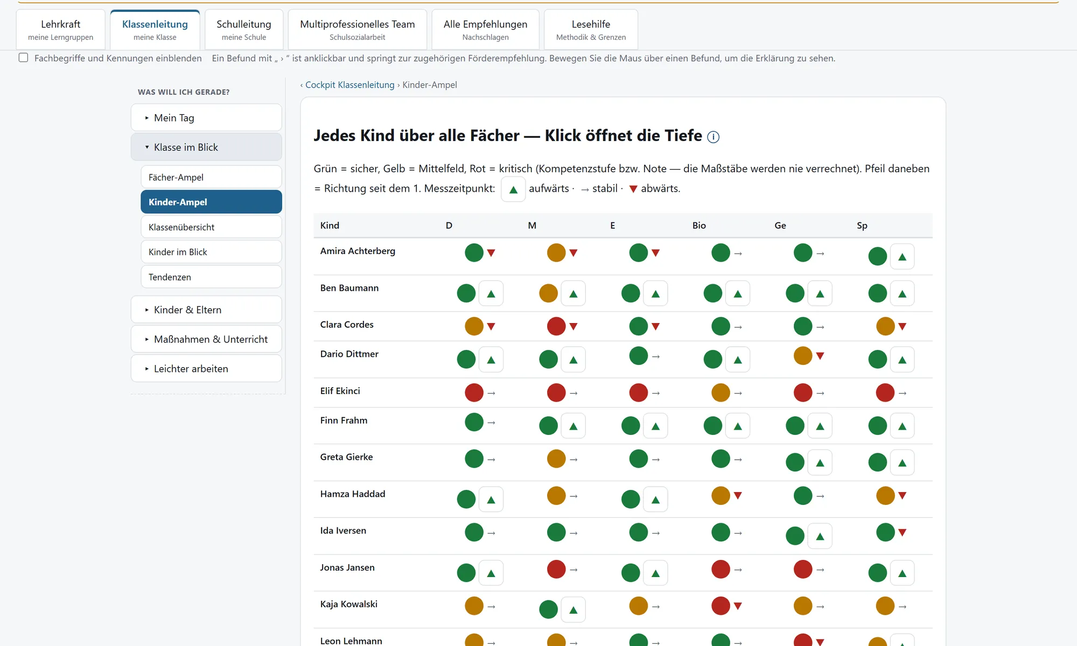Switch to the Schulleitung tab
This screenshot has height=646, width=1077.
click(244, 30)
